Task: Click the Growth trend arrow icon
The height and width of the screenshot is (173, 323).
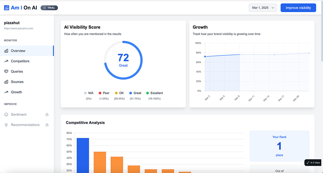Action: coord(6,92)
